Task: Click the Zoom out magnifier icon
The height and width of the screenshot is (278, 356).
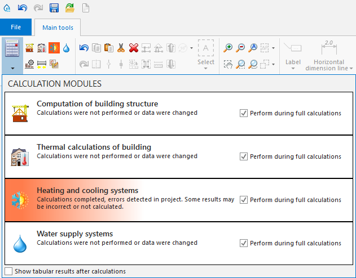Action: click(x=240, y=48)
